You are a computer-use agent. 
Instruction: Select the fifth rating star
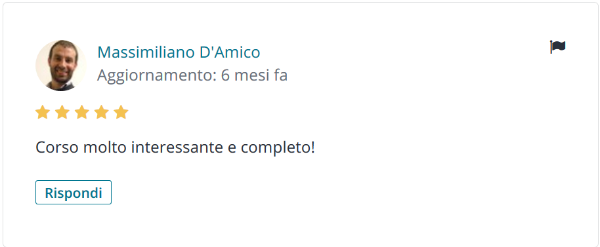(x=121, y=112)
